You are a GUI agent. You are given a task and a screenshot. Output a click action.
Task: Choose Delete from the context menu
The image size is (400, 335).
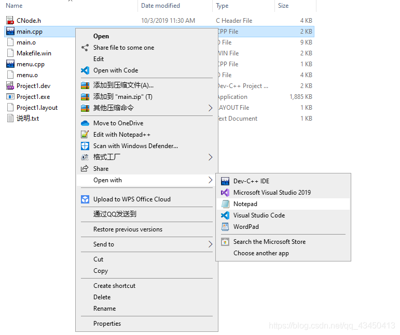[147, 297]
